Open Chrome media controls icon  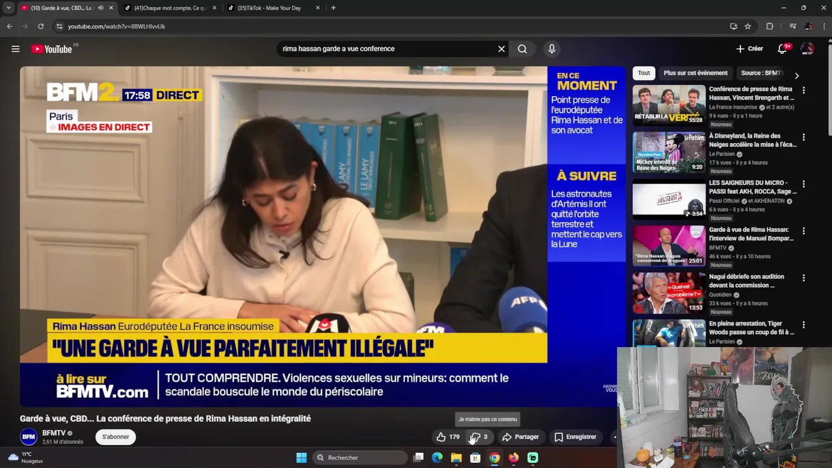point(792,26)
